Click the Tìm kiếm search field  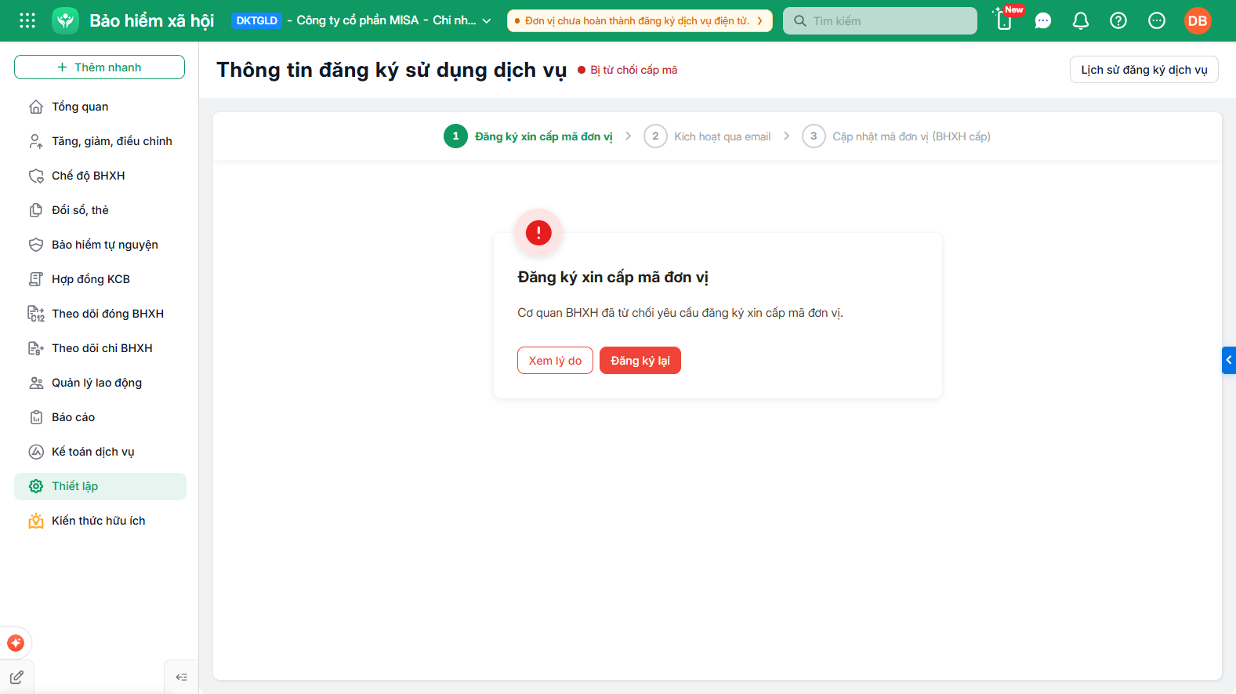(880, 21)
